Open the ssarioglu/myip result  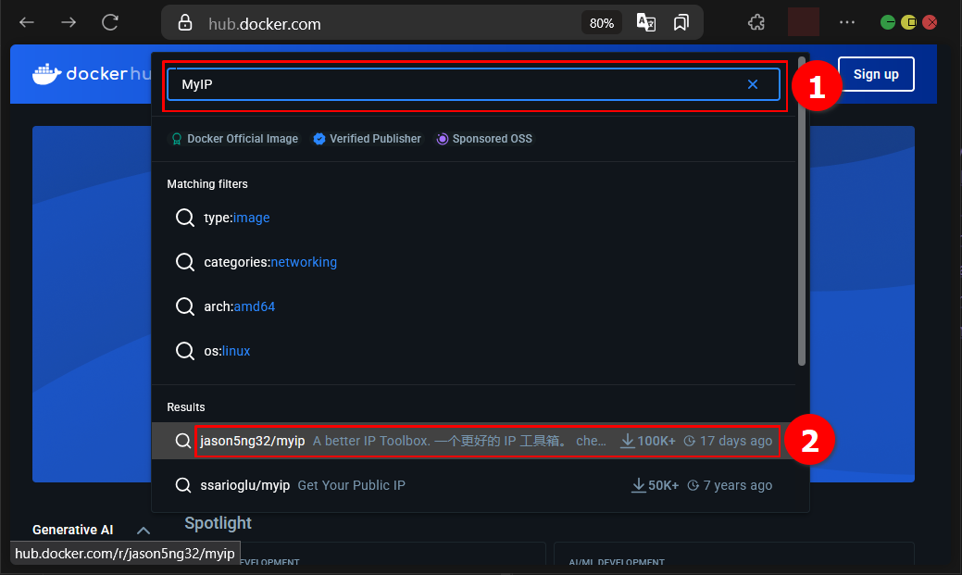point(473,485)
